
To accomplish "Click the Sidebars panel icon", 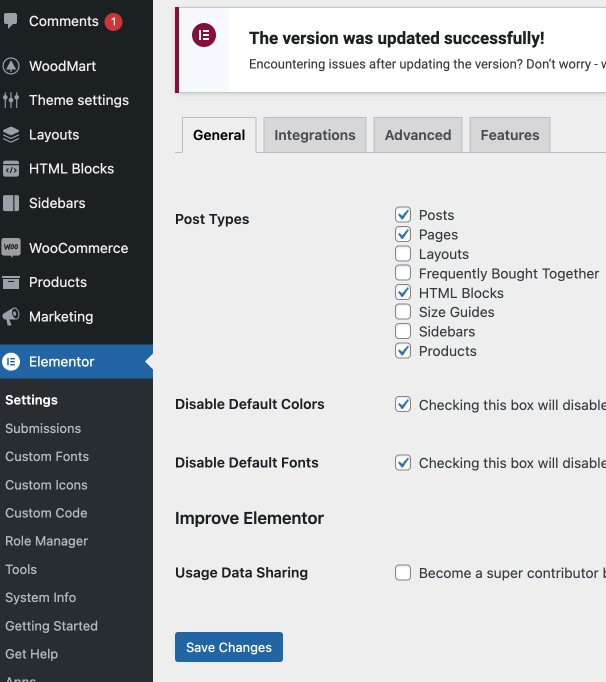I will 11,203.
